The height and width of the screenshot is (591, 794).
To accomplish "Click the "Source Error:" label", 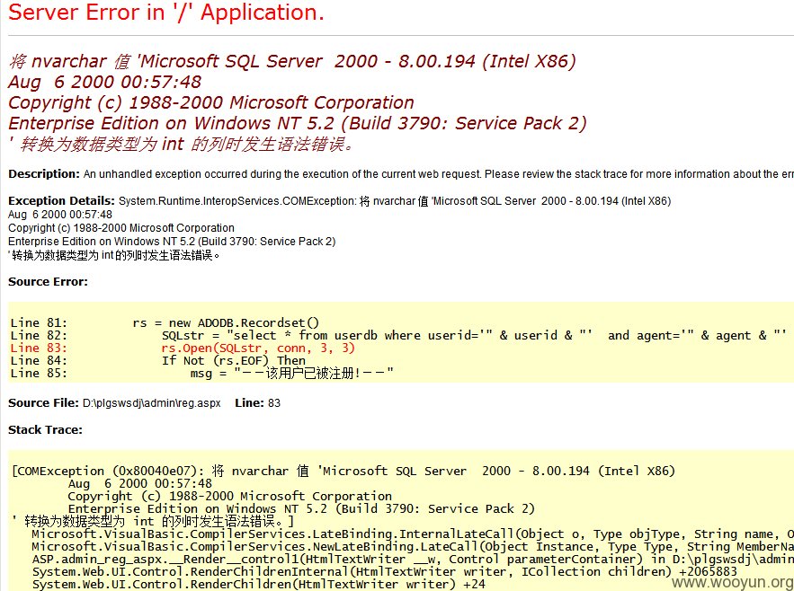I will [48, 282].
